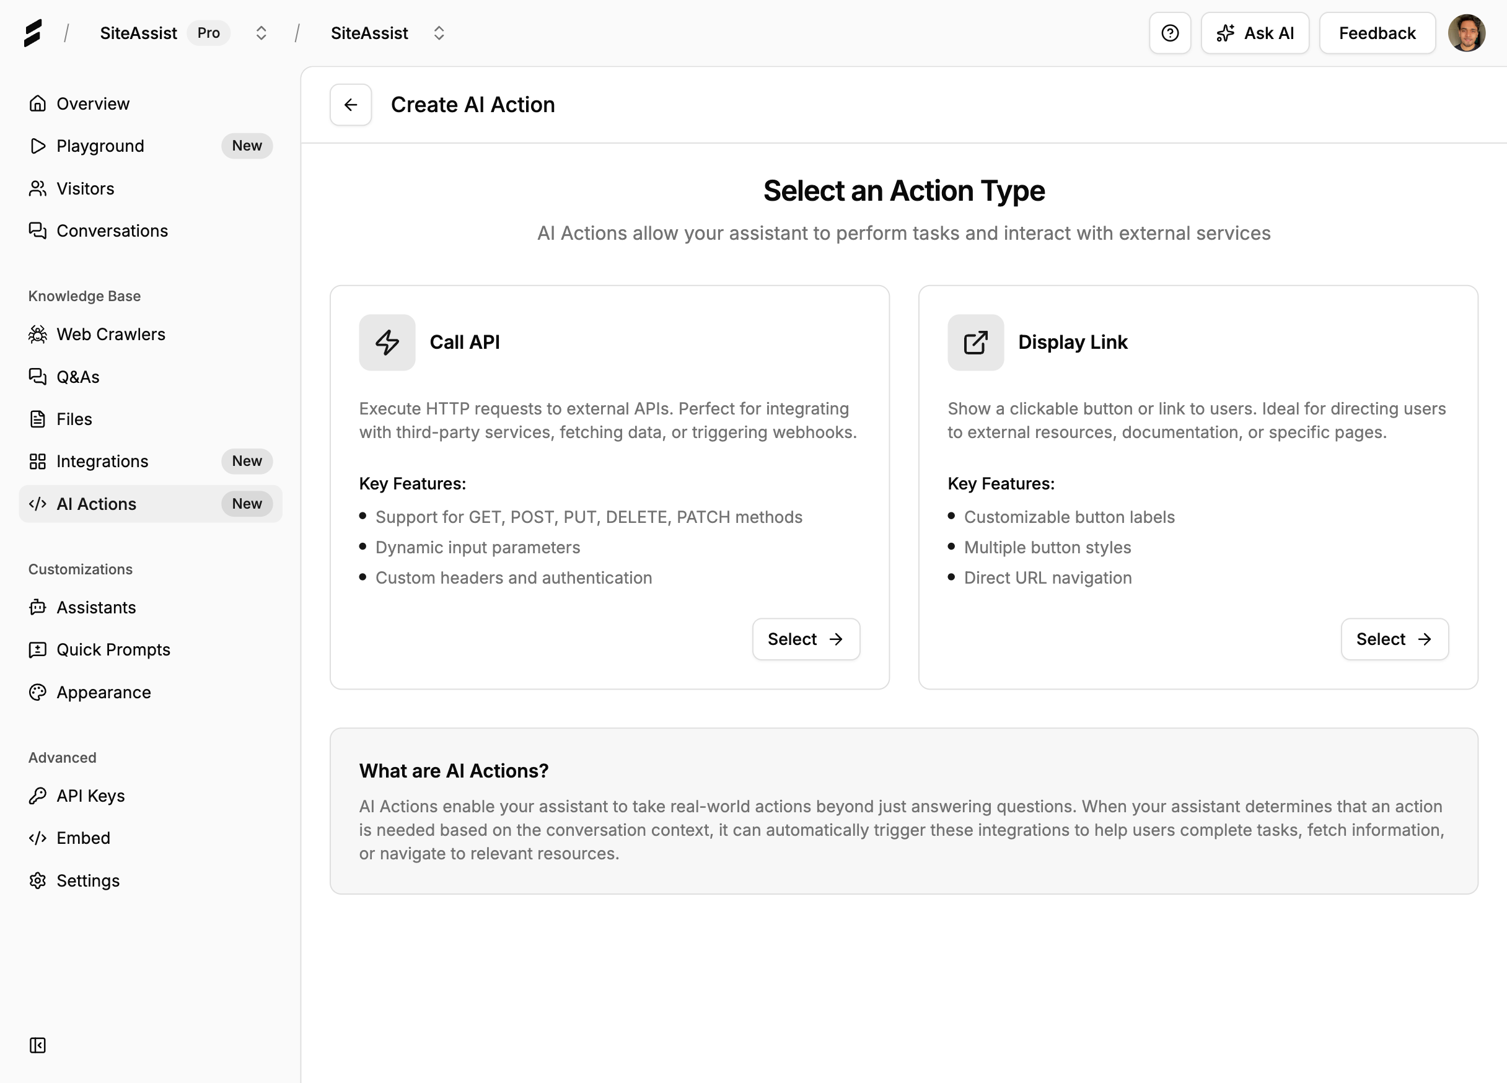Open the help question mark icon
1507x1083 pixels.
[x=1169, y=33]
